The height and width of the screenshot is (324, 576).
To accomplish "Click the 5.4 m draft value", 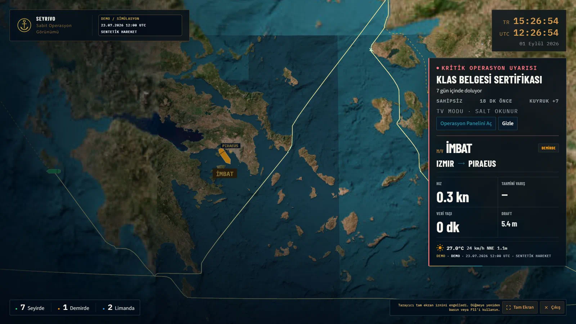I will pos(509,224).
